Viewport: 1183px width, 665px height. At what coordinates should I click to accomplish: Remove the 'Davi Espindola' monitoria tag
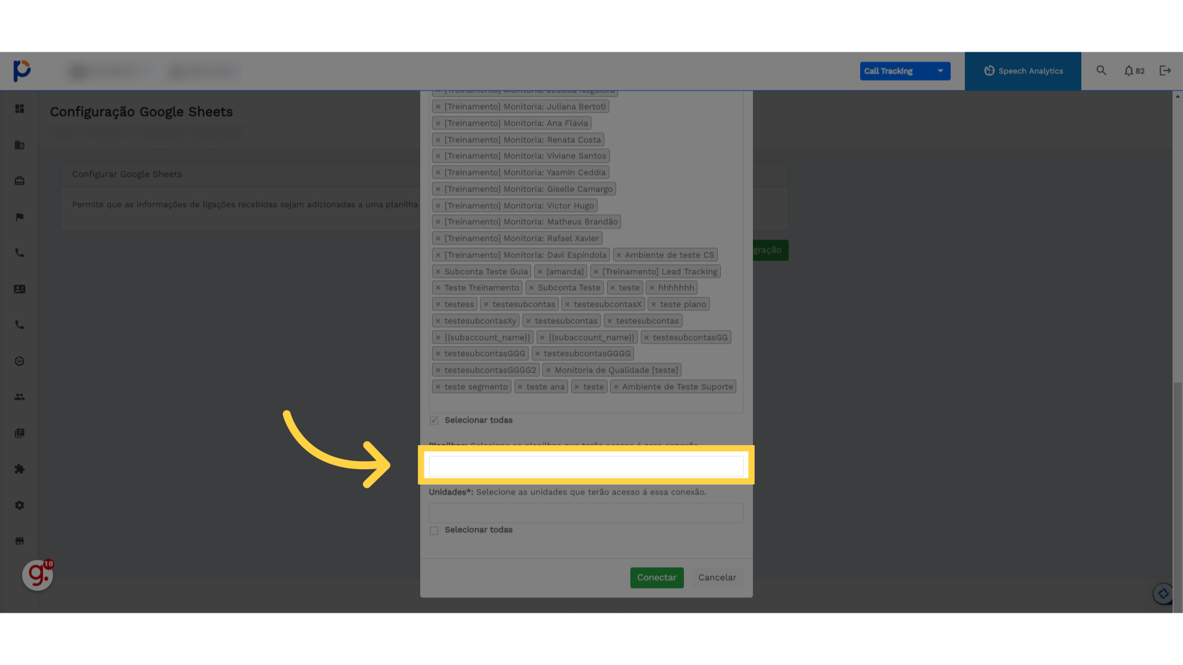point(438,255)
